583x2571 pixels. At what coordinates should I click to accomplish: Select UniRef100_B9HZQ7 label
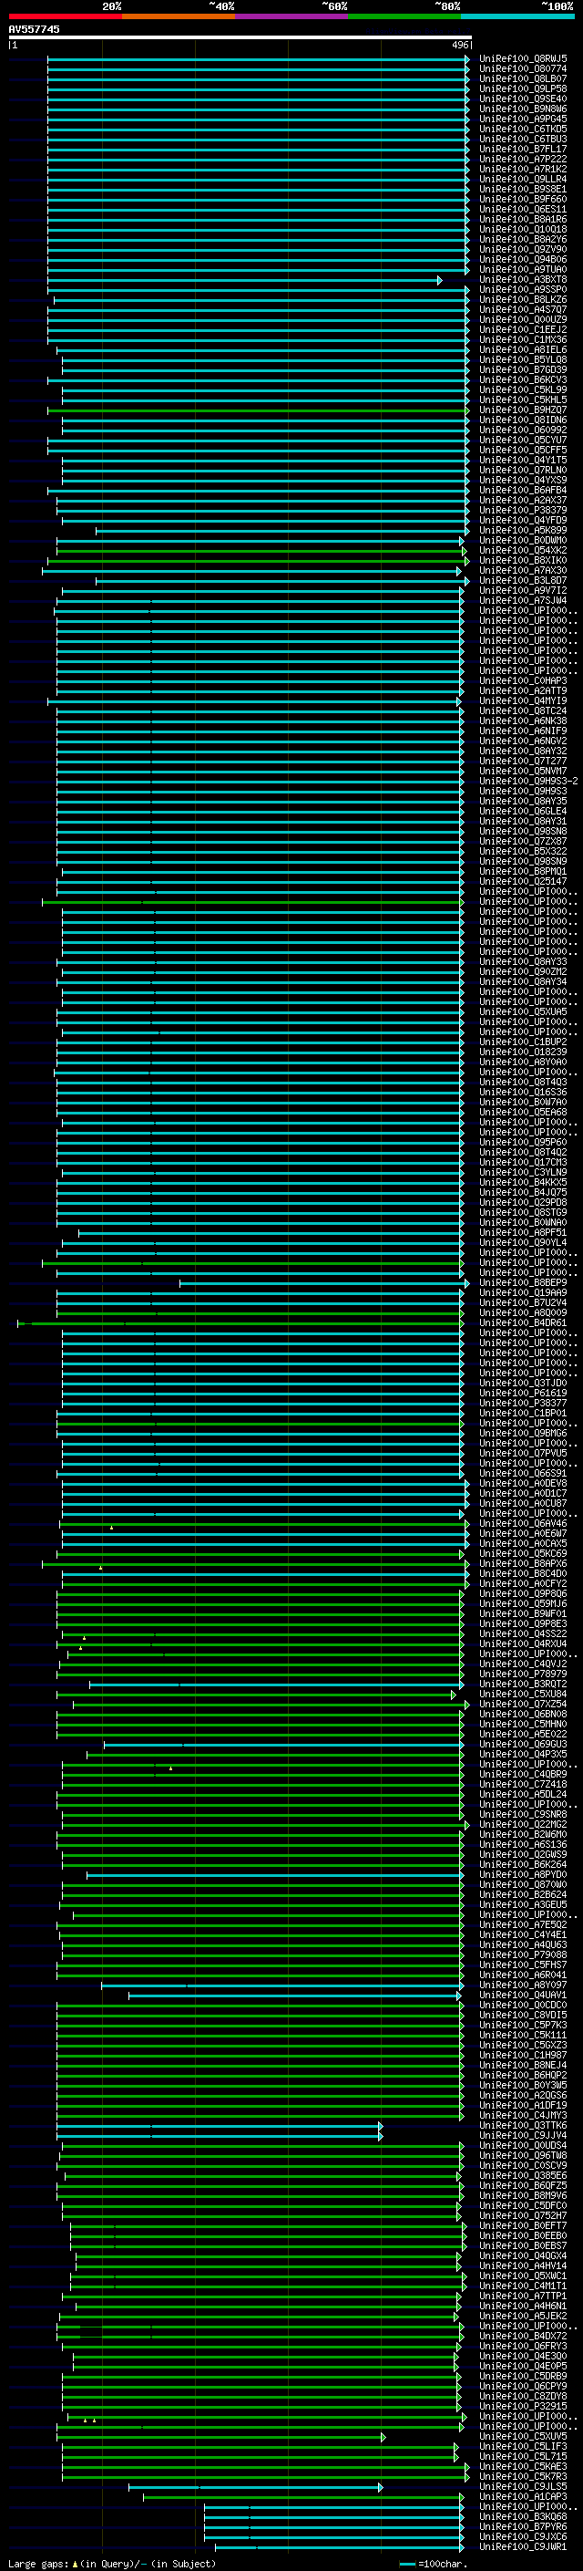coord(522,410)
